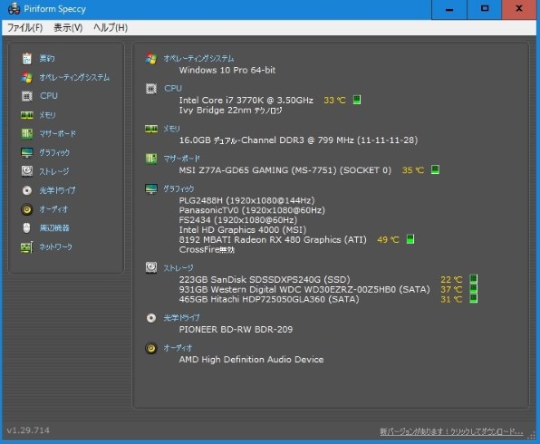Click the motherboard temperature green indicator
Screen dimensions: 540x444
click(435, 169)
